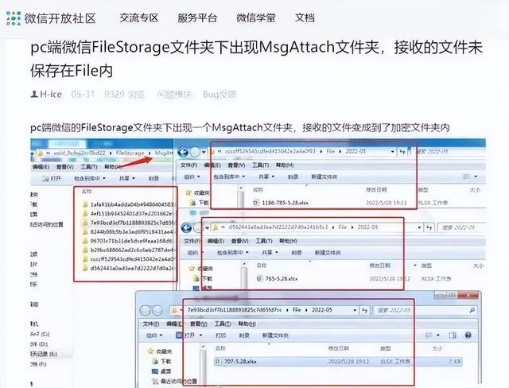Image resolution: width=509 pixels, height=388 pixels.
Task: Select folder name 96703c71b11de5dce9faaa…
Action: click(x=131, y=241)
